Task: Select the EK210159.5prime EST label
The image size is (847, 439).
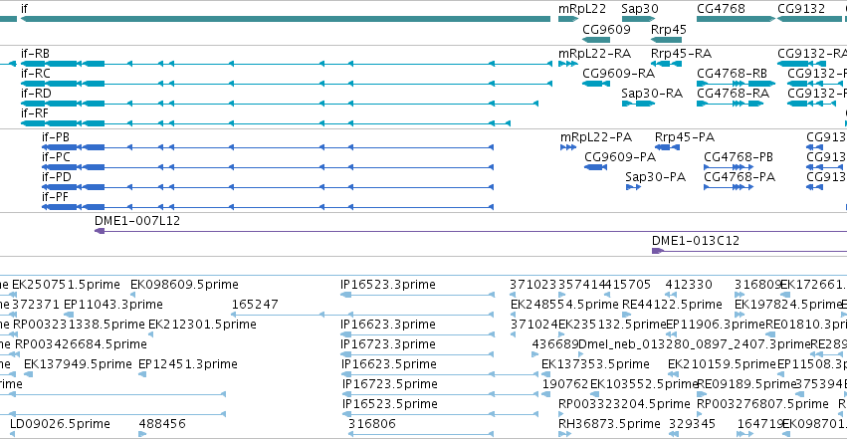Action: 722,364
